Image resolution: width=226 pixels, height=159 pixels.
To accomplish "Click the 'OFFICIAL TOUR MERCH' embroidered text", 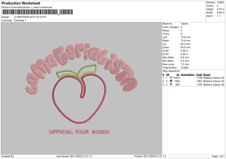I will [79, 132].
